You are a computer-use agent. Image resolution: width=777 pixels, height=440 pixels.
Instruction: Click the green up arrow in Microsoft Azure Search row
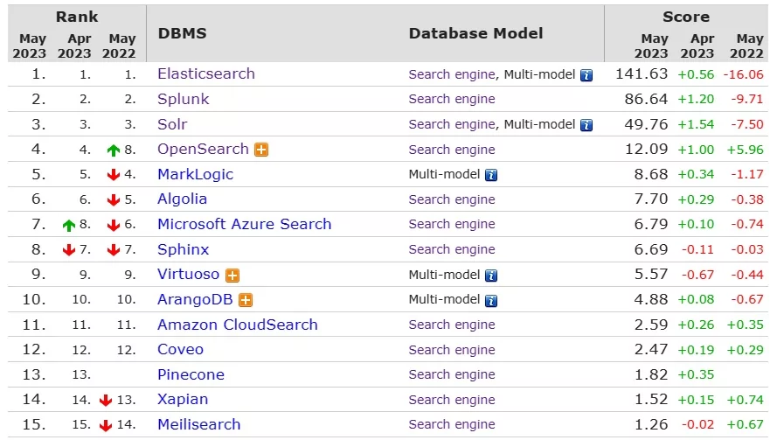(x=69, y=226)
